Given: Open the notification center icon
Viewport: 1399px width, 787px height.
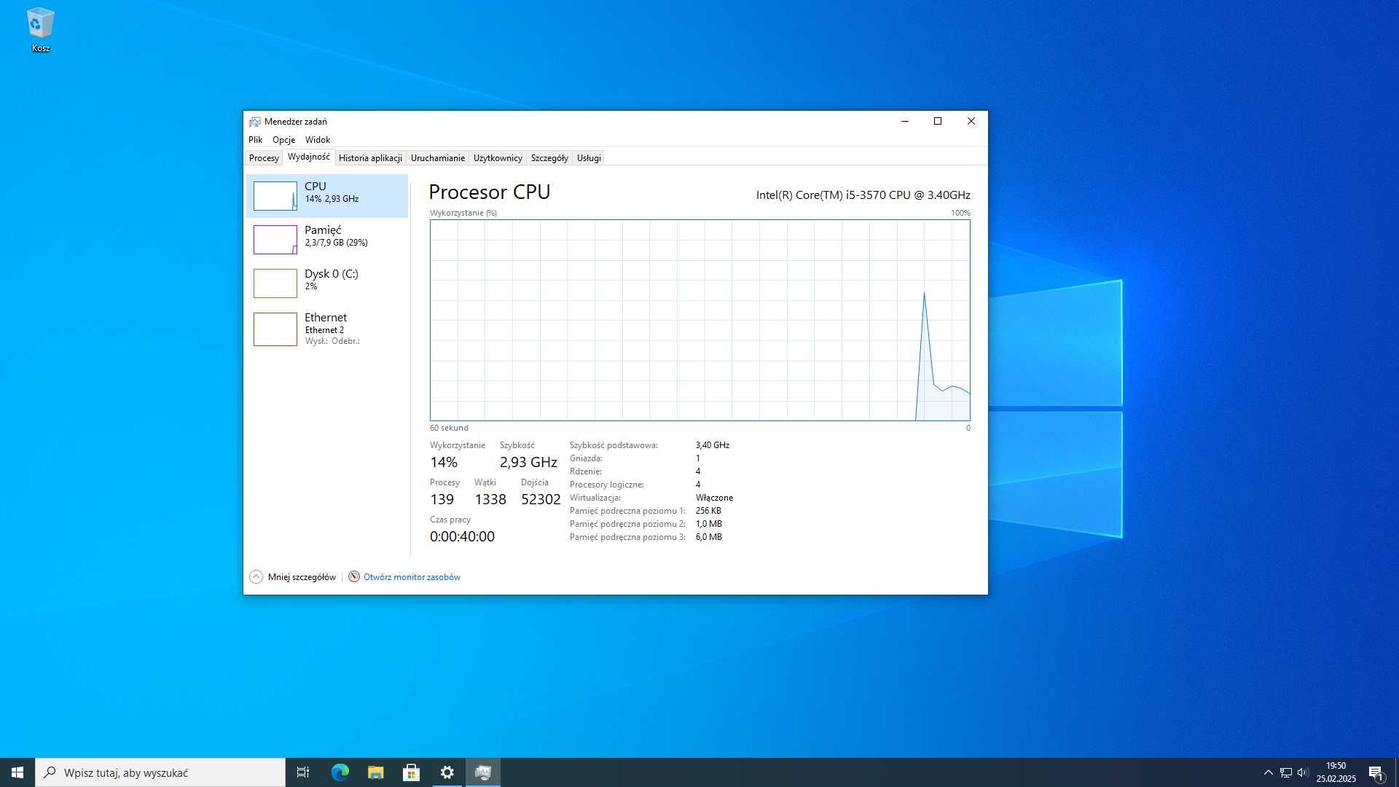Looking at the screenshot, I should point(1376,772).
